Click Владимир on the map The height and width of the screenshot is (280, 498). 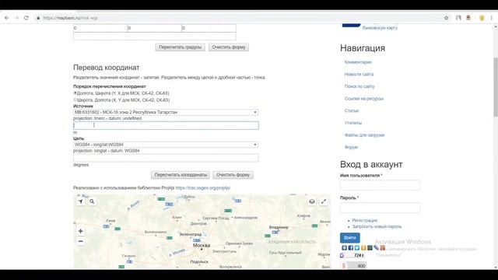point(279,227)
